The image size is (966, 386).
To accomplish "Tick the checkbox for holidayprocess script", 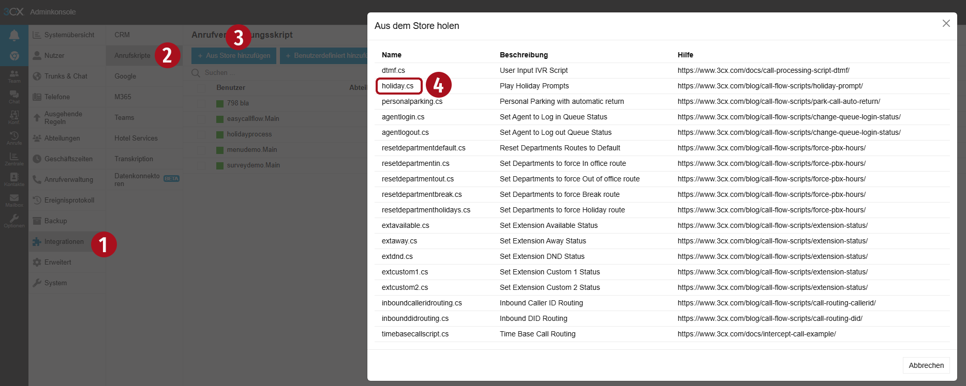I will 201,134.
